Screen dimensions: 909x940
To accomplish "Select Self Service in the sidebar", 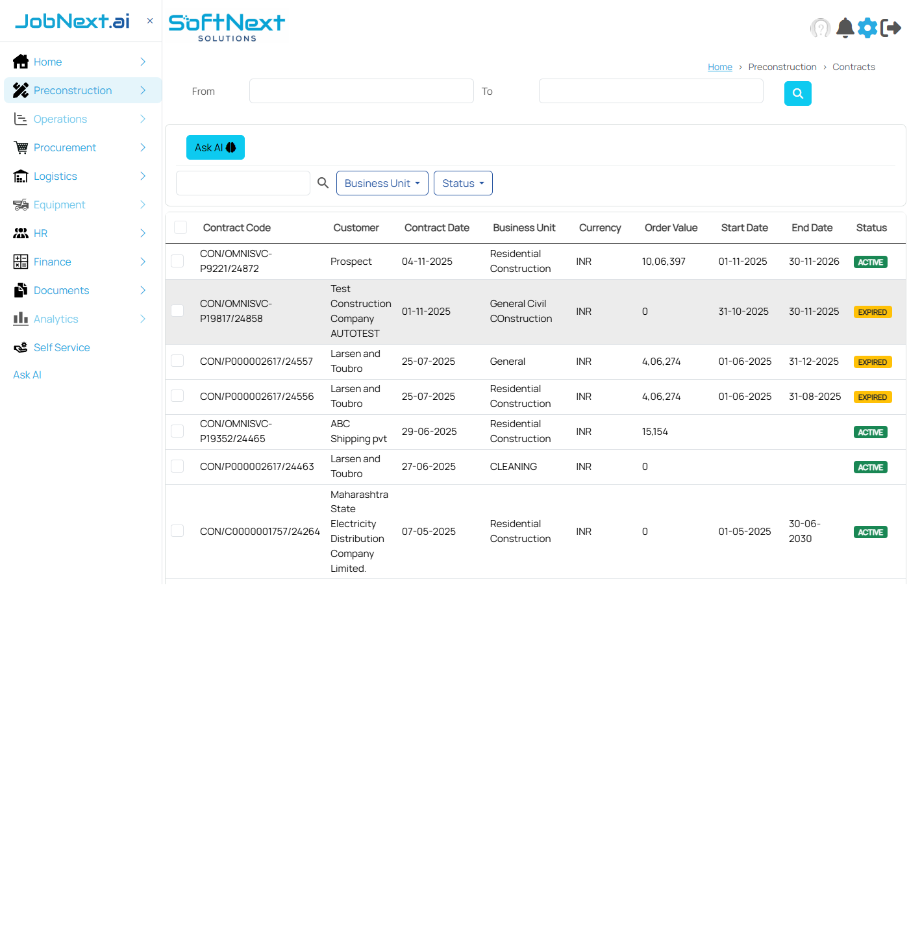I will point(61,347).
